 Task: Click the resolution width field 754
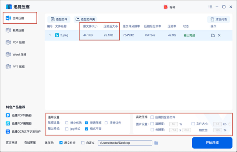point(174,130)
